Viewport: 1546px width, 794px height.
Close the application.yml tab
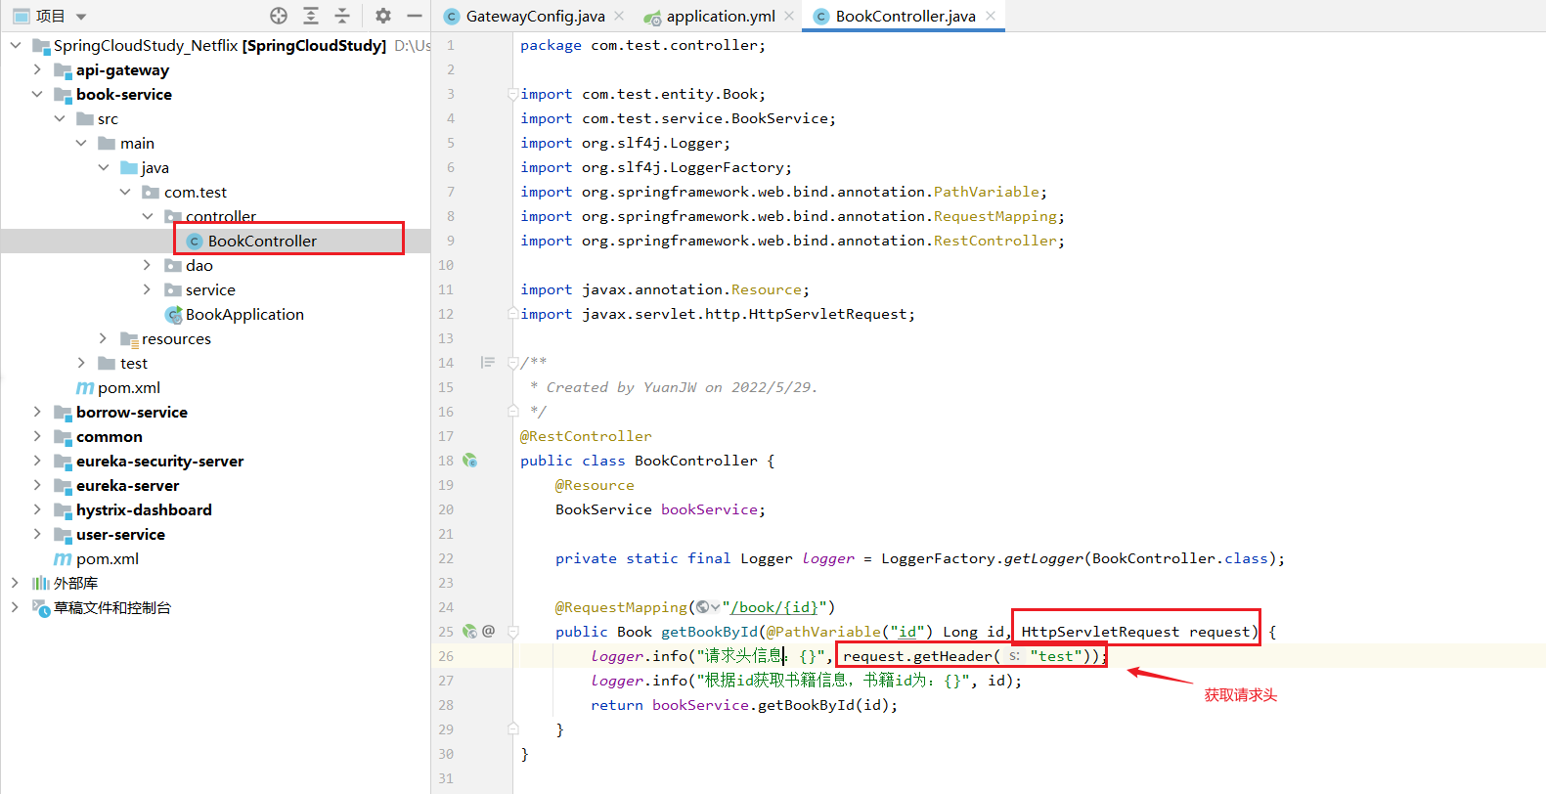click(789, 16)
